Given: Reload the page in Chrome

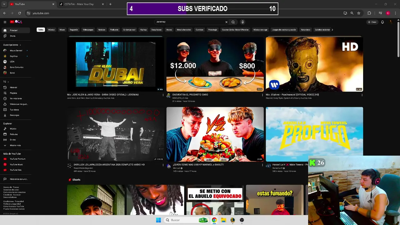Looking at the screenshot, I should (19, 13).
